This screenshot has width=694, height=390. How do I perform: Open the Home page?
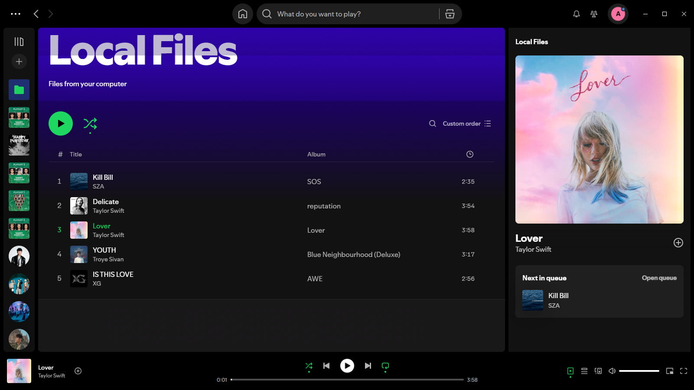(243, 14)
